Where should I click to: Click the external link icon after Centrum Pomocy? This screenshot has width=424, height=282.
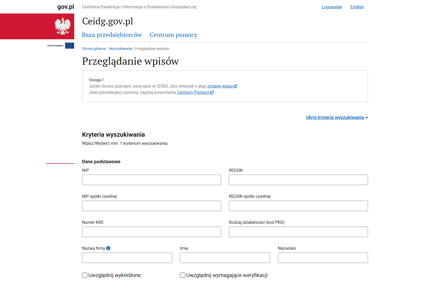[x=212, y=93]
